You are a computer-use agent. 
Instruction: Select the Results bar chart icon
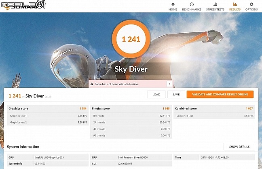pos(235,4)
